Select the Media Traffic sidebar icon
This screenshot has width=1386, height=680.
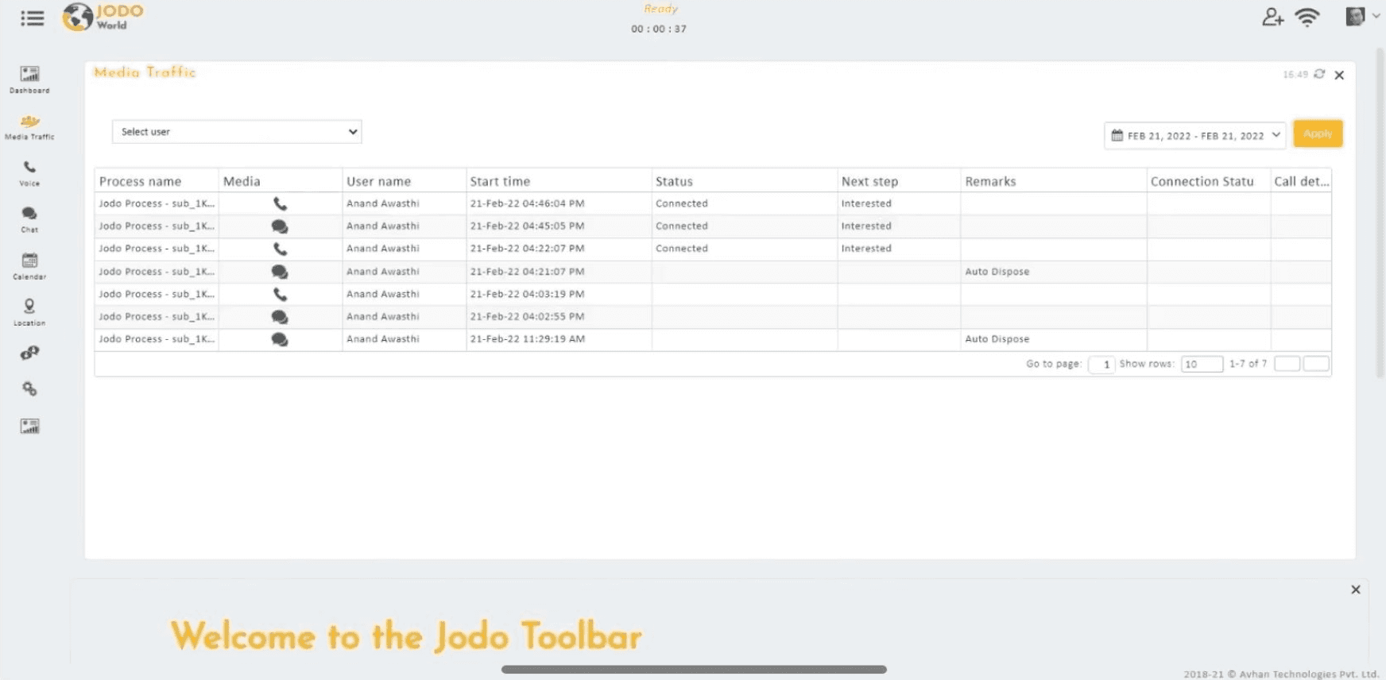tap(29, 127)
